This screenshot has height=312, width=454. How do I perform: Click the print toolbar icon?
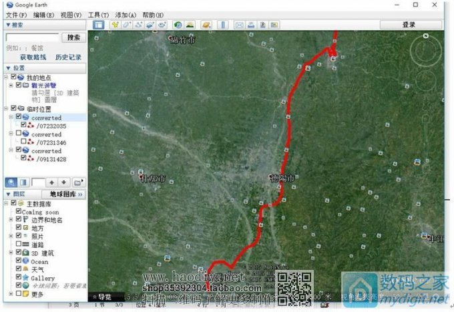coord(251,25)
